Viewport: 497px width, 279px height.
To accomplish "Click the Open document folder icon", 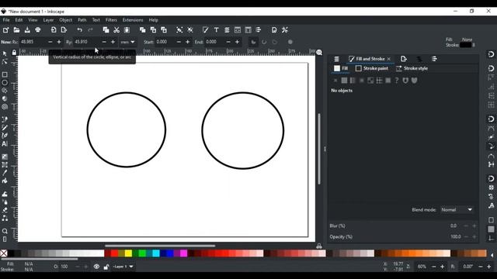I will 16,30.
